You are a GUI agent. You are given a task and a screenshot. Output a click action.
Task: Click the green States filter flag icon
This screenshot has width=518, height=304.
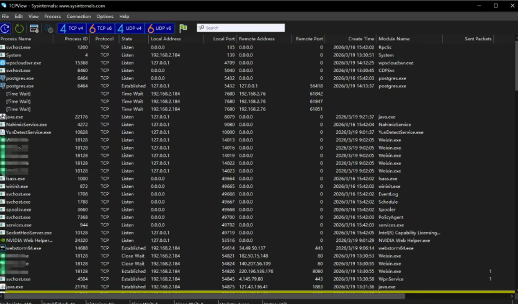[x=183, y=28]
